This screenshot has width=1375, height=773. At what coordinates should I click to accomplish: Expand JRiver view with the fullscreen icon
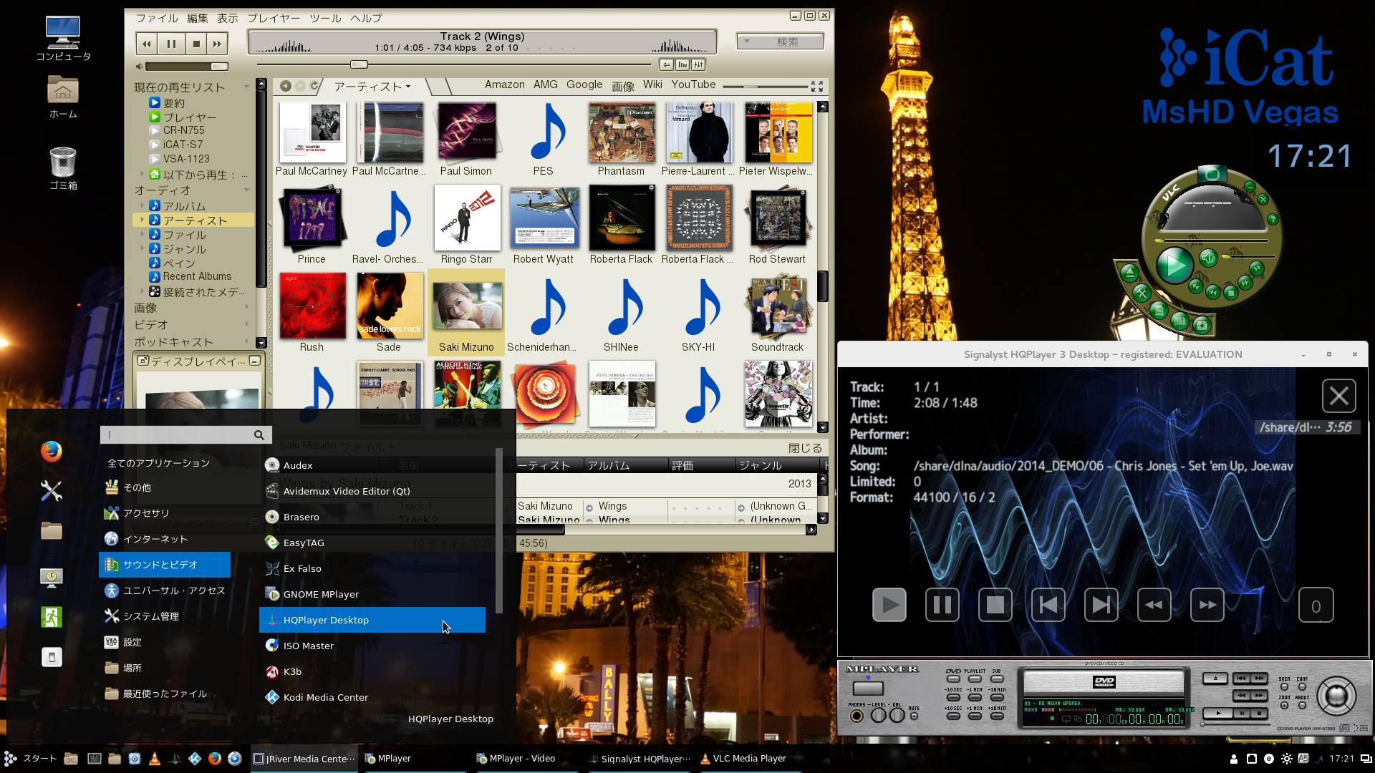pos(817,86)
